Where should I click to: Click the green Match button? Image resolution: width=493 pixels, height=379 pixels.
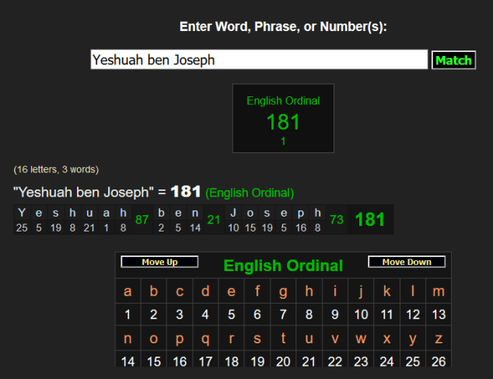point(453,60)
